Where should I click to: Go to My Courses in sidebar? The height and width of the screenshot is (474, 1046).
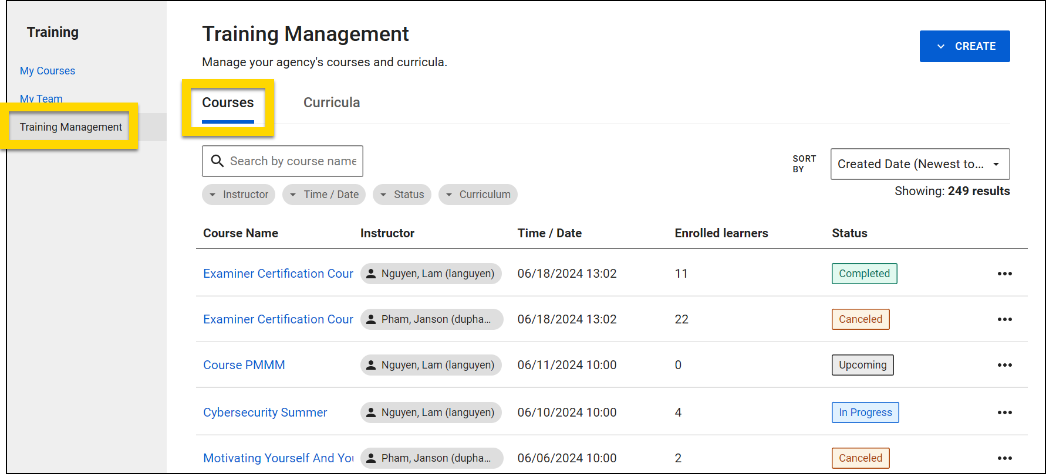point(48,71)
